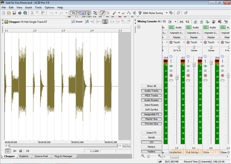Open the Touch automation dropdown on channel 6
Viewport: 231px width, 164px height.
click(218, 42)
